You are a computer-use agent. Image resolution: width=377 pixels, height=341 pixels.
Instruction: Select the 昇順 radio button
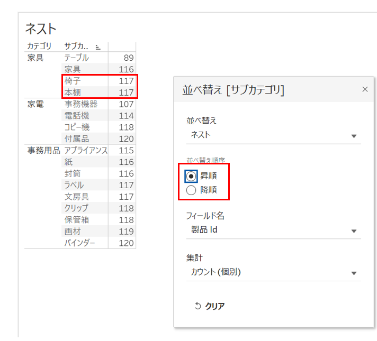click(191, 176)
